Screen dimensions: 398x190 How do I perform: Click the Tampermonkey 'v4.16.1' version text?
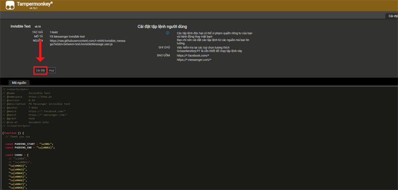(33, 8)
